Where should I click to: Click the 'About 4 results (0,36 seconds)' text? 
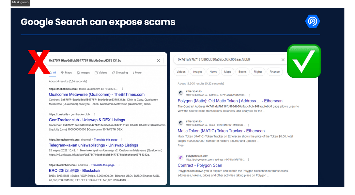pyautogui.click(x=68, y=81)
